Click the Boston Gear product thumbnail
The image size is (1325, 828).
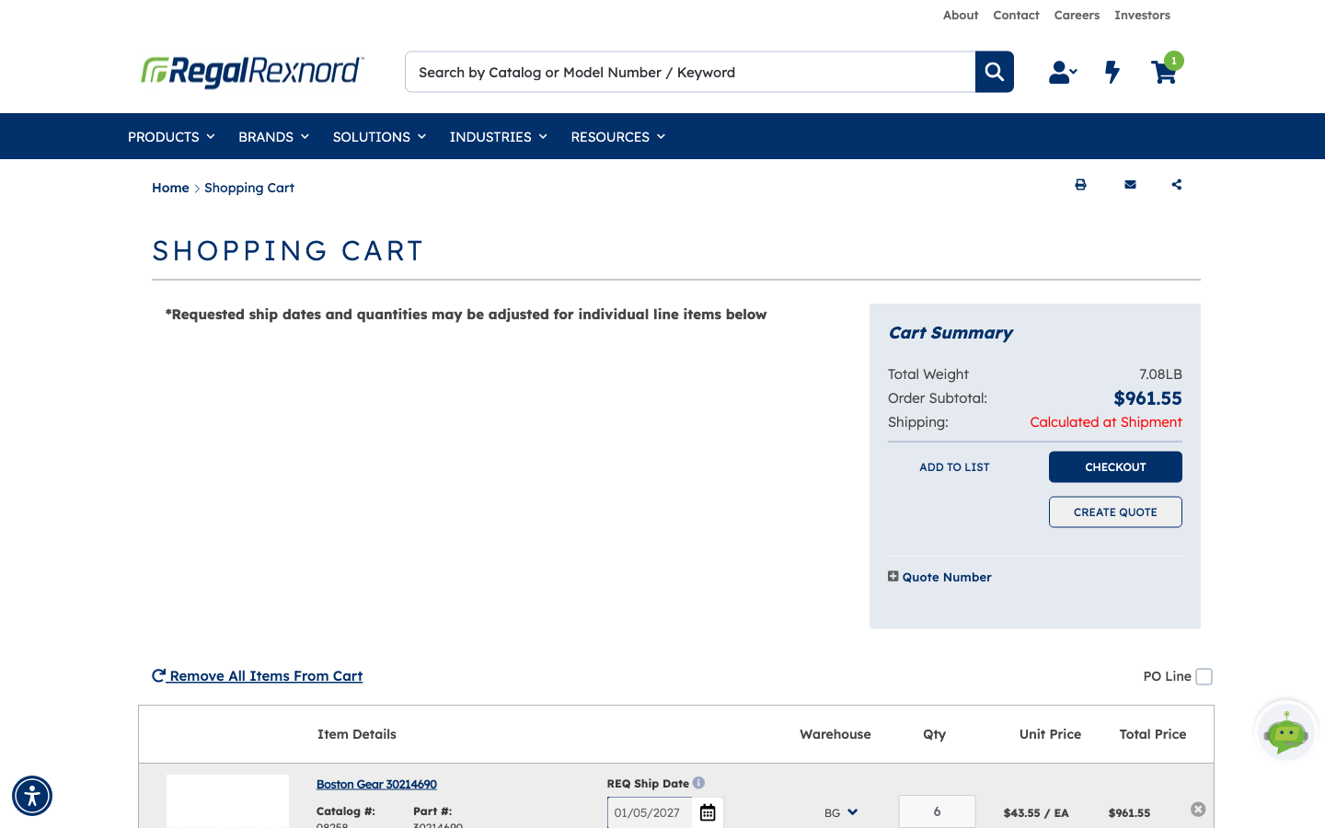(x=227, y=801)
